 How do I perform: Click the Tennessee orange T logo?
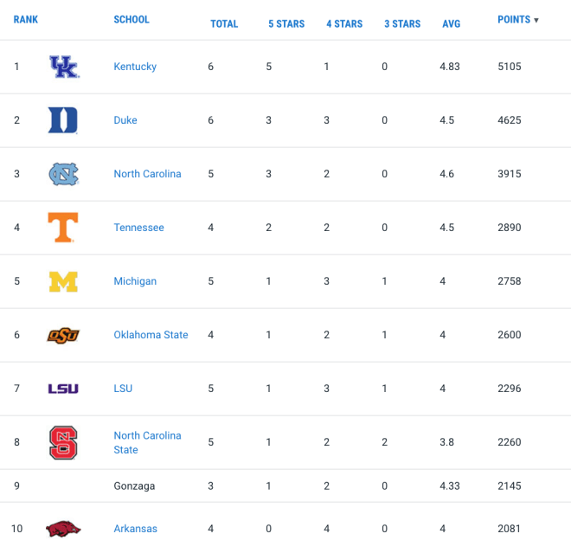click(x=63, y=228)
